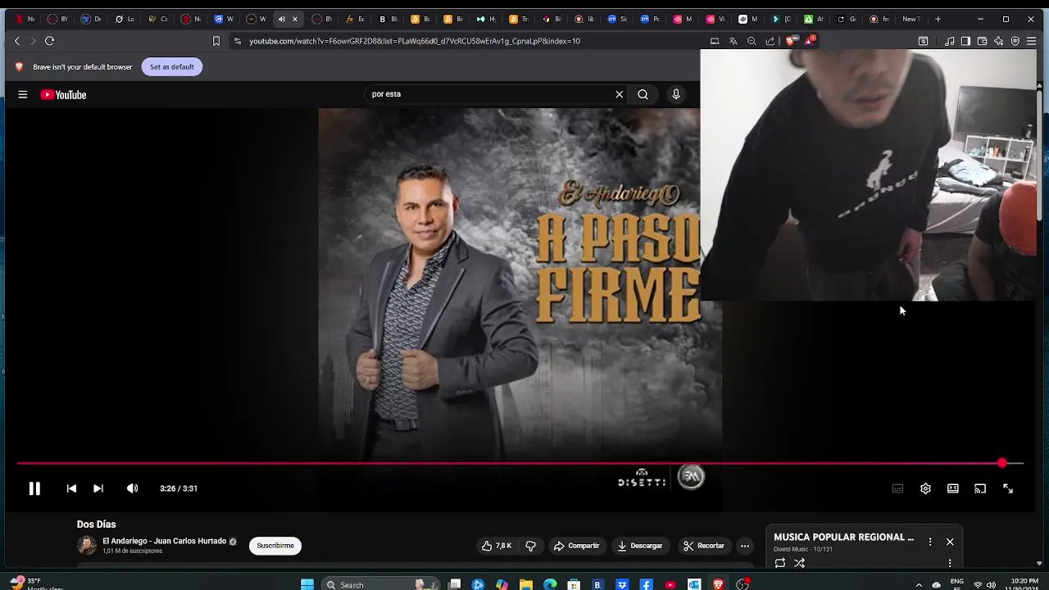Open Brave Leo AI sparkle icon

[x=998, y=41]
